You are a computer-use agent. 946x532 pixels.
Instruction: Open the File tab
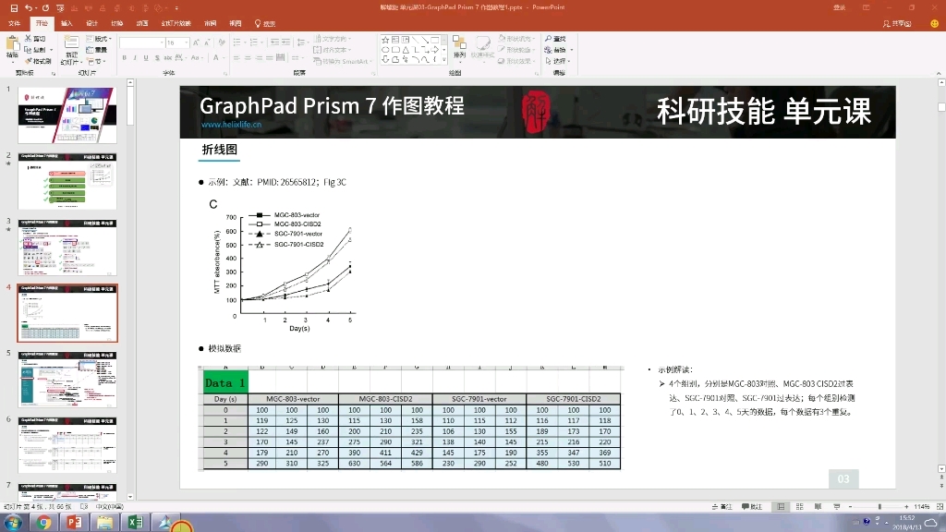pyautogui.click(x=15, y=23)
